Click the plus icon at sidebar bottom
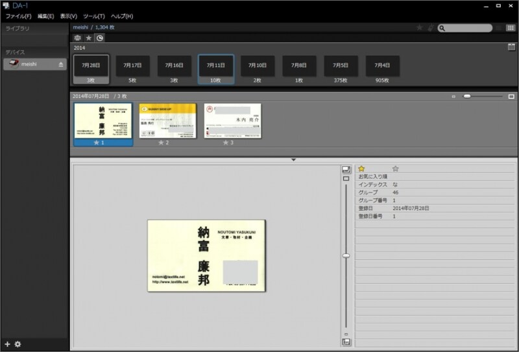 (x=7, y=344)
